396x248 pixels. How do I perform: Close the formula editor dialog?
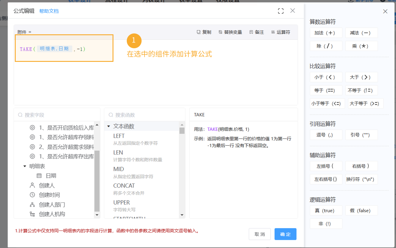293,11
